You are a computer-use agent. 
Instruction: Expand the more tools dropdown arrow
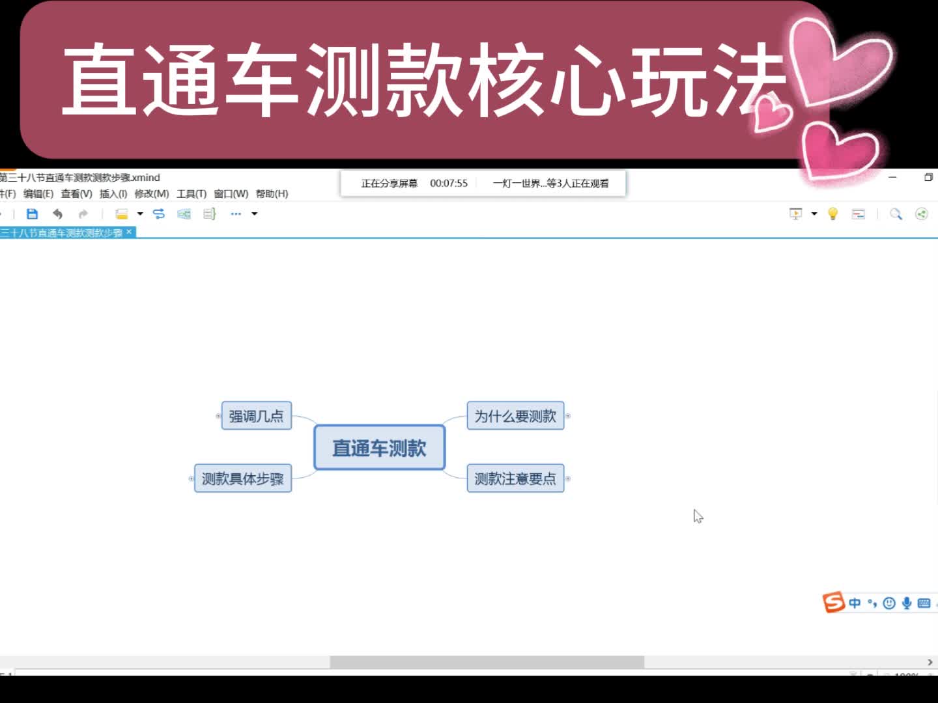(x=255, y=214)
